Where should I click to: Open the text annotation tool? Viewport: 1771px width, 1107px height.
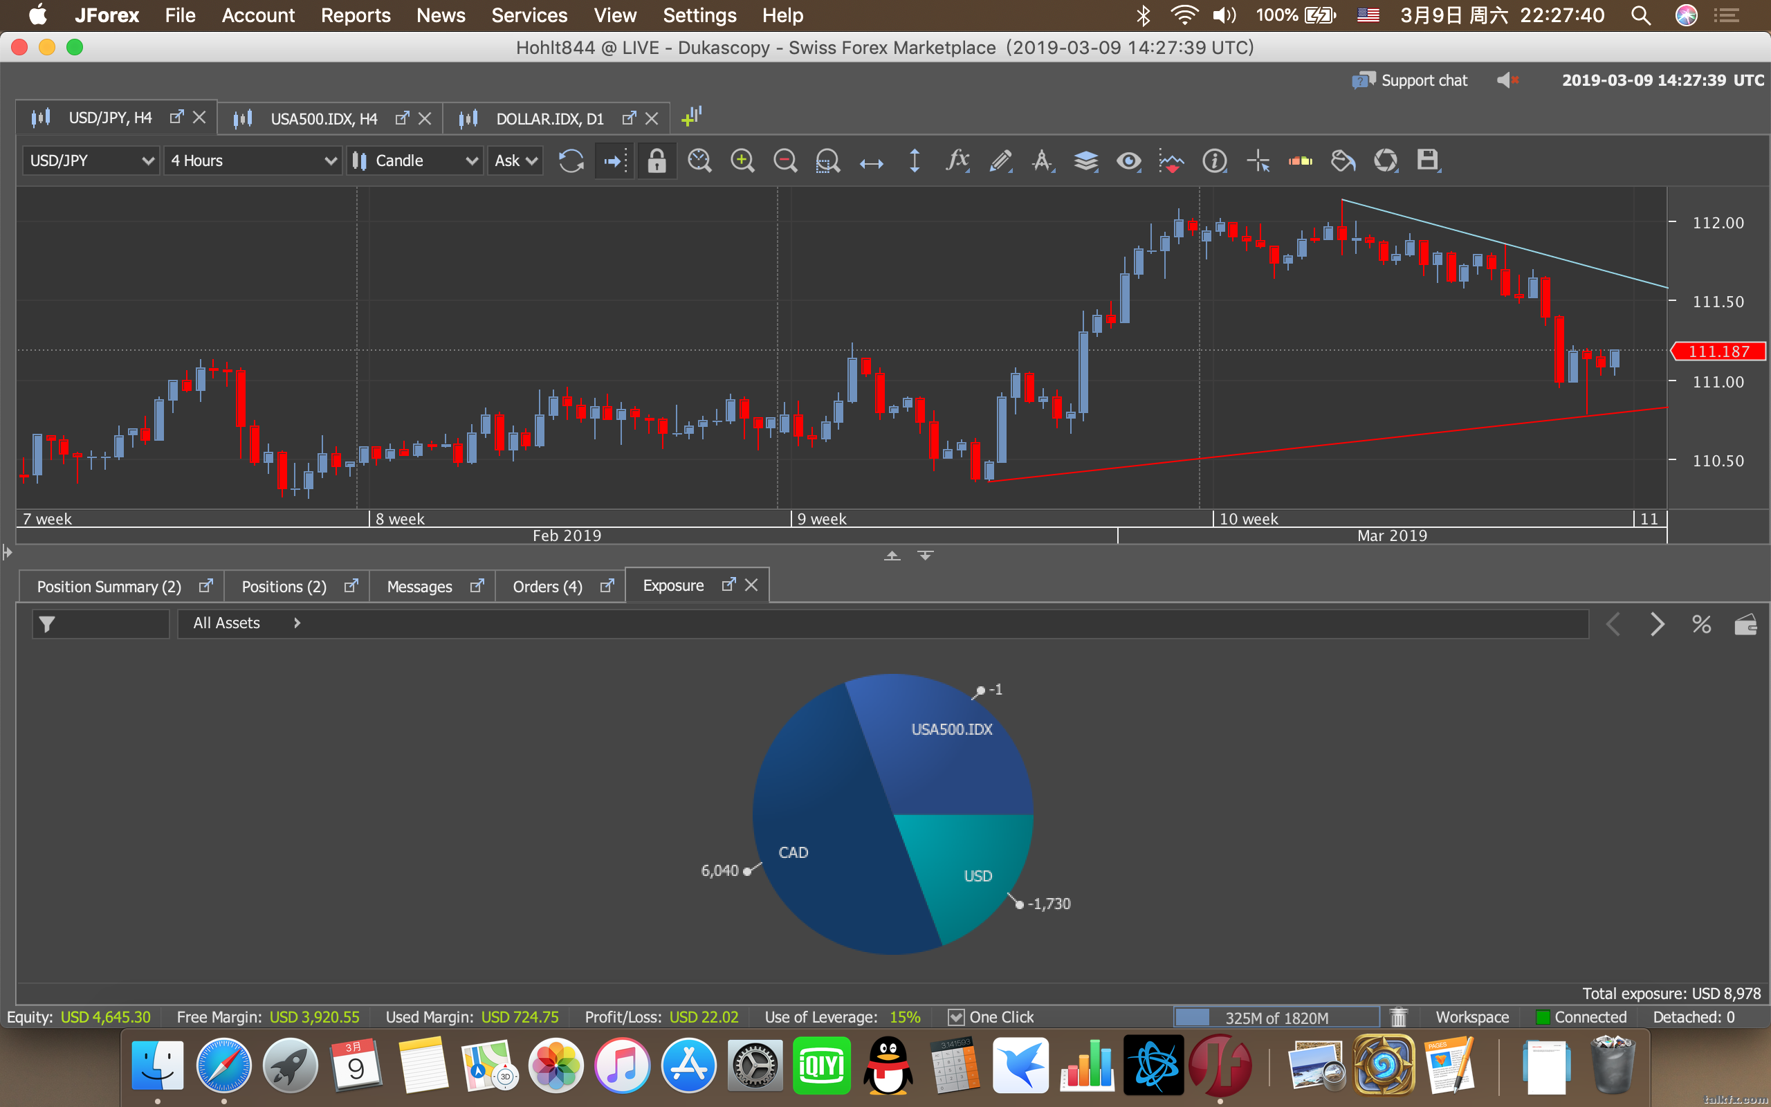click(1043, 161)
